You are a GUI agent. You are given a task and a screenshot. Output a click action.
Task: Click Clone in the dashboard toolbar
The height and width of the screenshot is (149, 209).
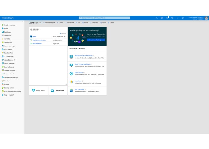tap(103, 23)
